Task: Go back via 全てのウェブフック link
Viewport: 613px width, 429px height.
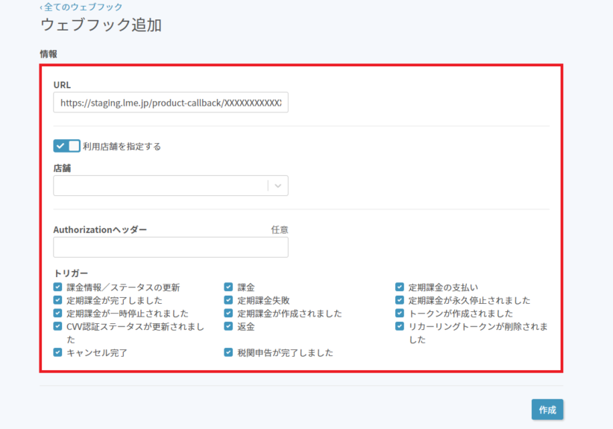Action: coord(81,7)
